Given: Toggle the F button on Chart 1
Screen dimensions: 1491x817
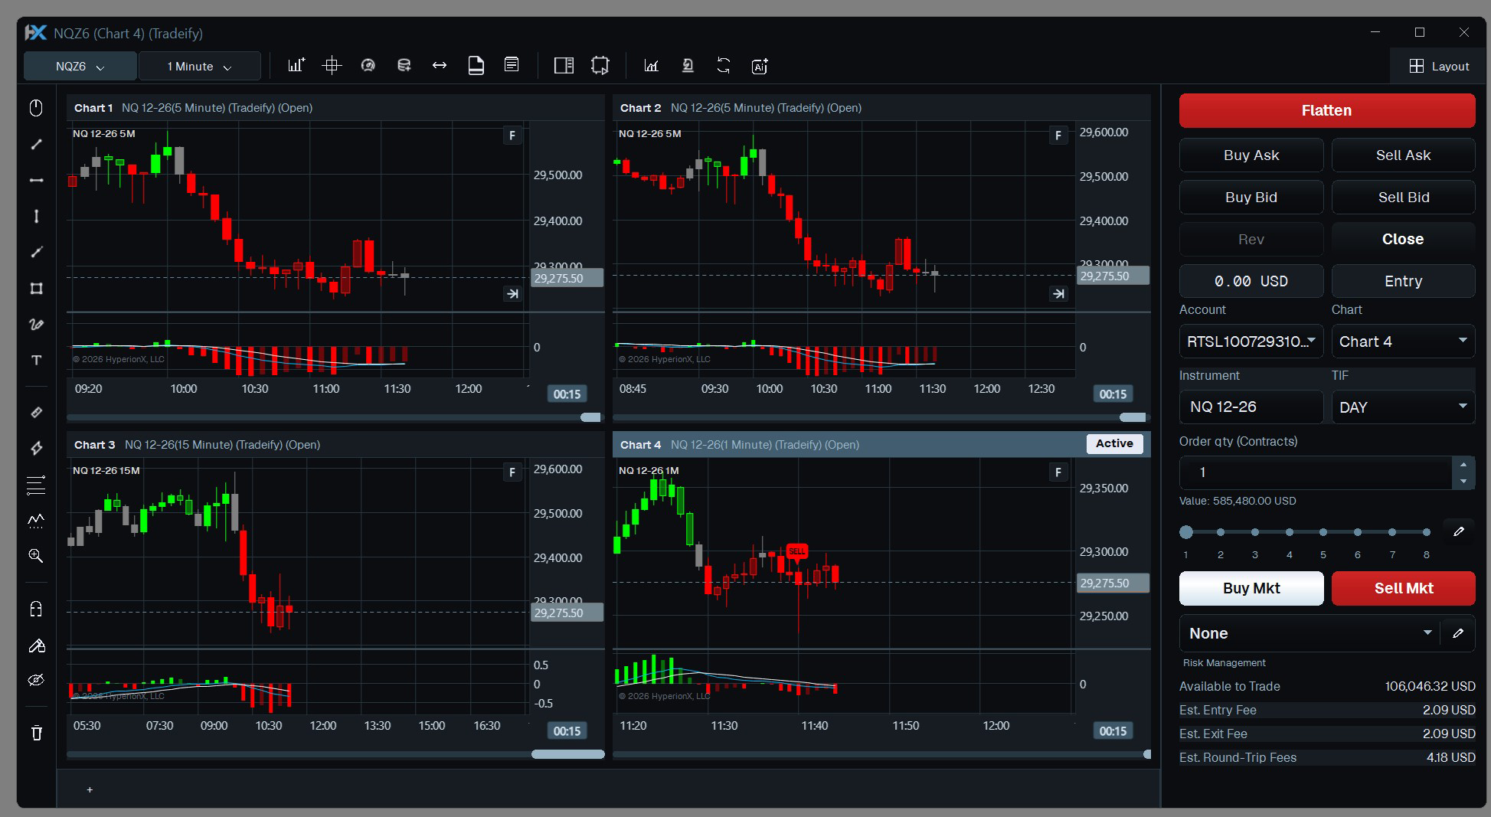Looking at the screenshot, I should 512,136.
